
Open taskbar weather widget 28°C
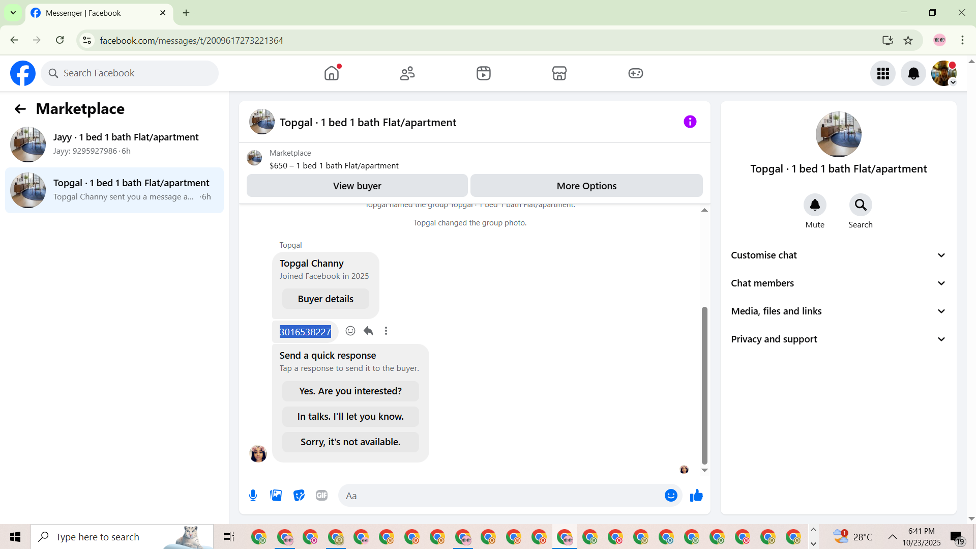point(852,537)
